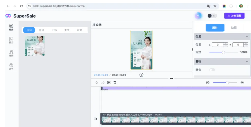The width and height of the screenshot is (251, 127).
Task: Click the 上传视频 button
Action: 234,16
